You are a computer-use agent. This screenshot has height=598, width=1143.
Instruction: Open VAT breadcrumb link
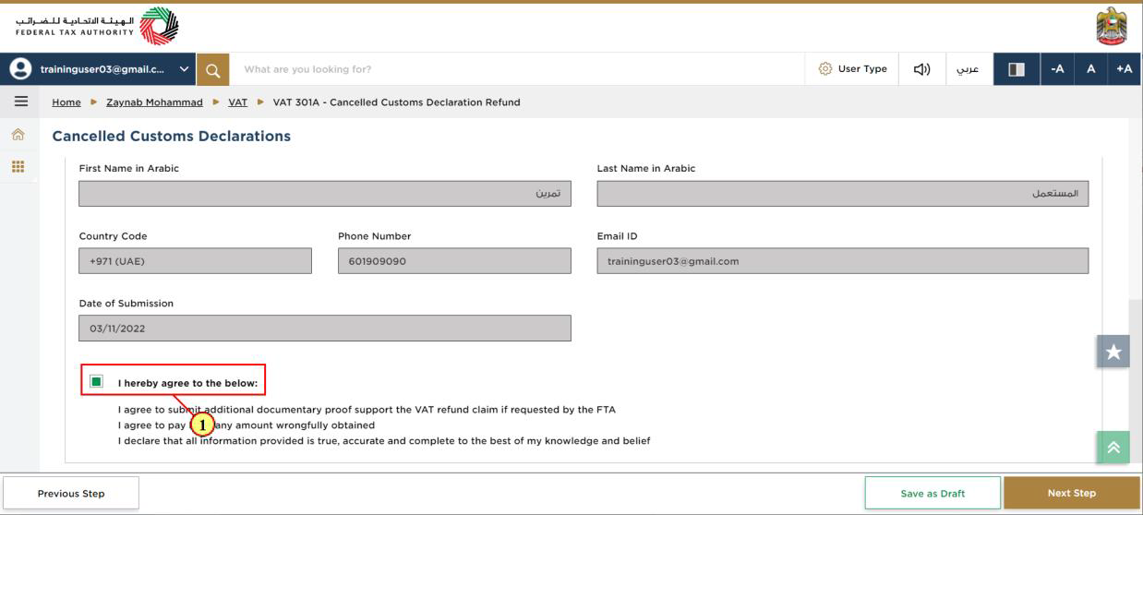(237, 102)
